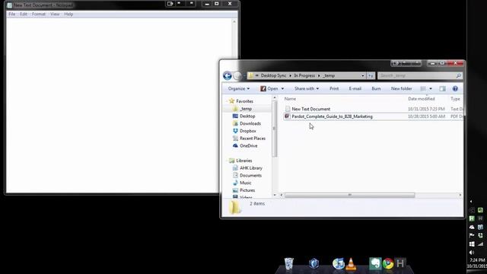
Task: Launch Evernote from the dock
Action: pyautogui.click(x=375, y=263)
